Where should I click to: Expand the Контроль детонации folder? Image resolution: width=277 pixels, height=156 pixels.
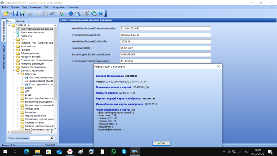click(14, 64)
